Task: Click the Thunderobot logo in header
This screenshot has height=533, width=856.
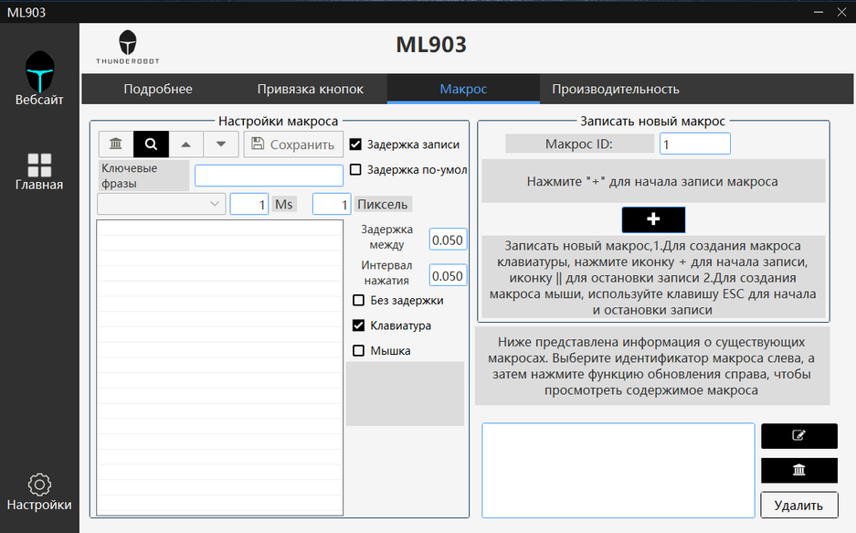Action: tap(128, 47)
